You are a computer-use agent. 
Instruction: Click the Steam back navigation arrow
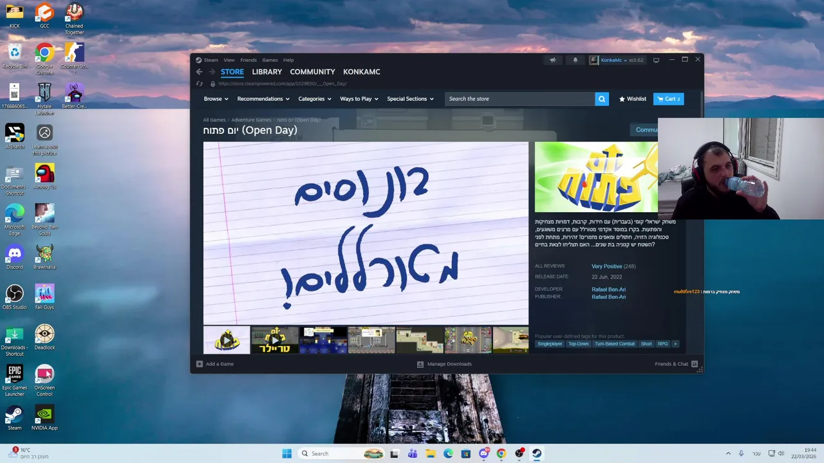tap(200, 72)
